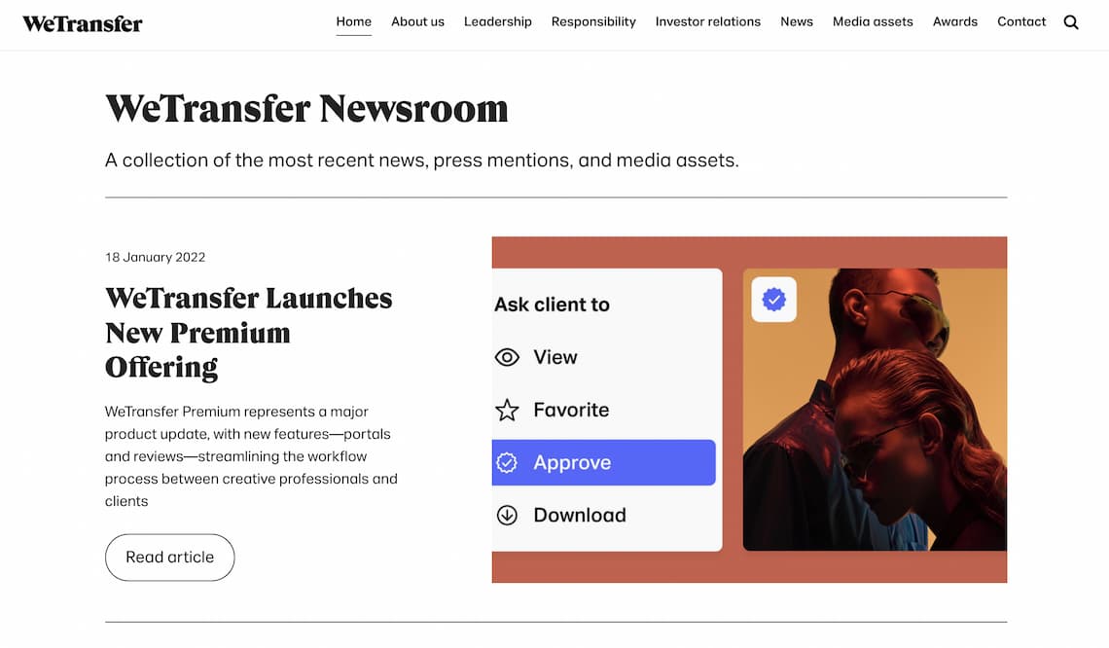The image size is (1109, 648).
Task: Click the eye icon beside View
Action: (x=507, y=357)
